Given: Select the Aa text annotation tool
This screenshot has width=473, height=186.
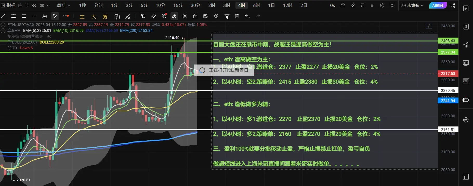Looking at the screenshot, I should pos(45,16).
